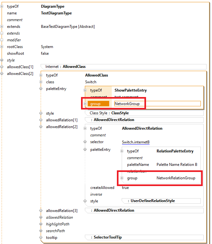Click the arrow icon beside group NetworkGroup
The height and width of the screenshot is (244, 212).
[x=85, y=104]
